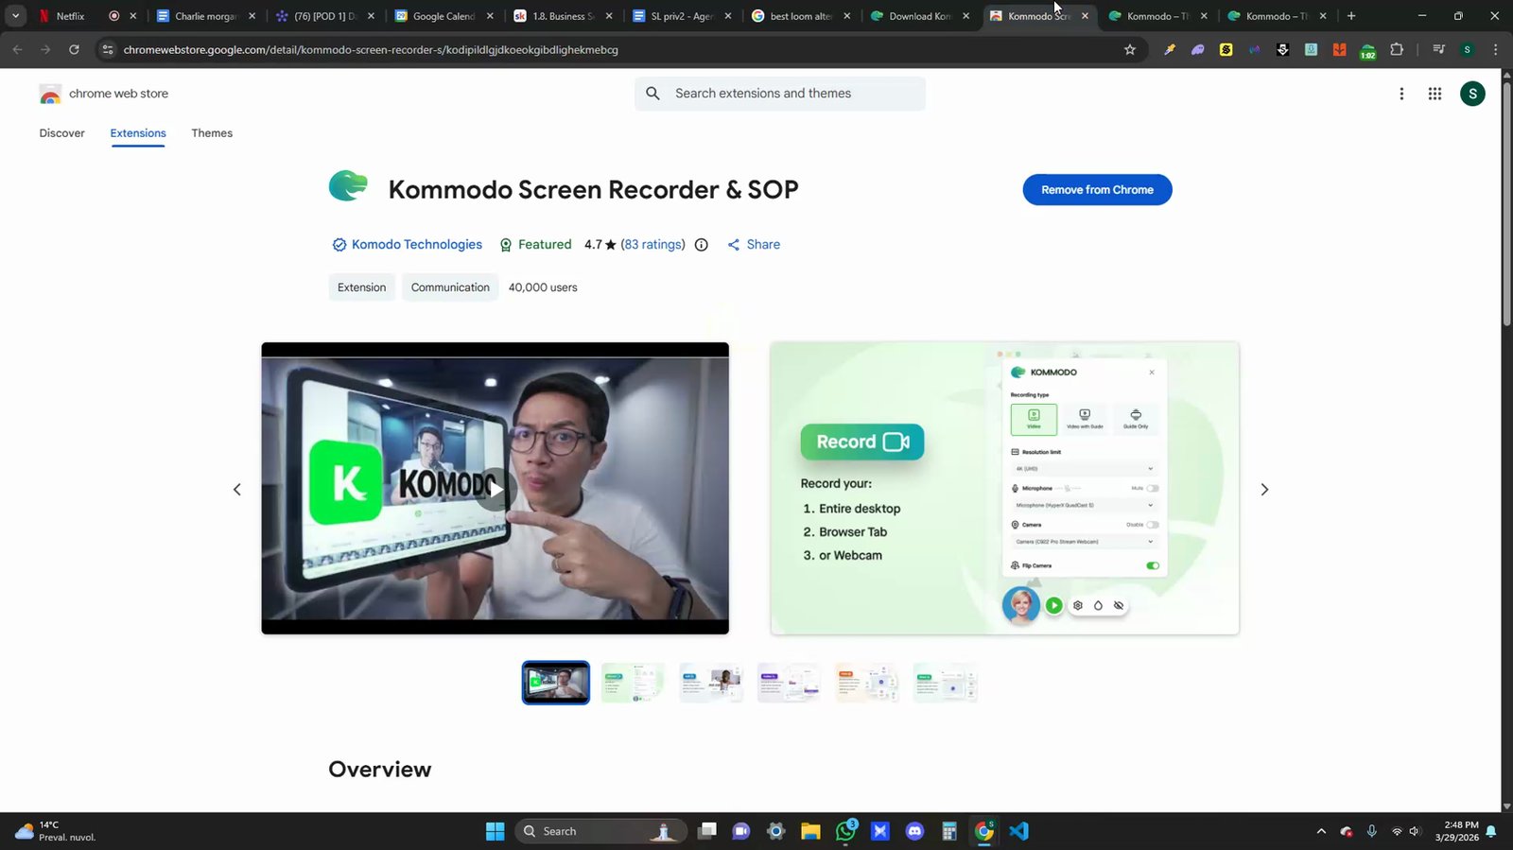Reload the current page
The image size is (1513, 850).
pyautogui.click(x=74, y=50)
